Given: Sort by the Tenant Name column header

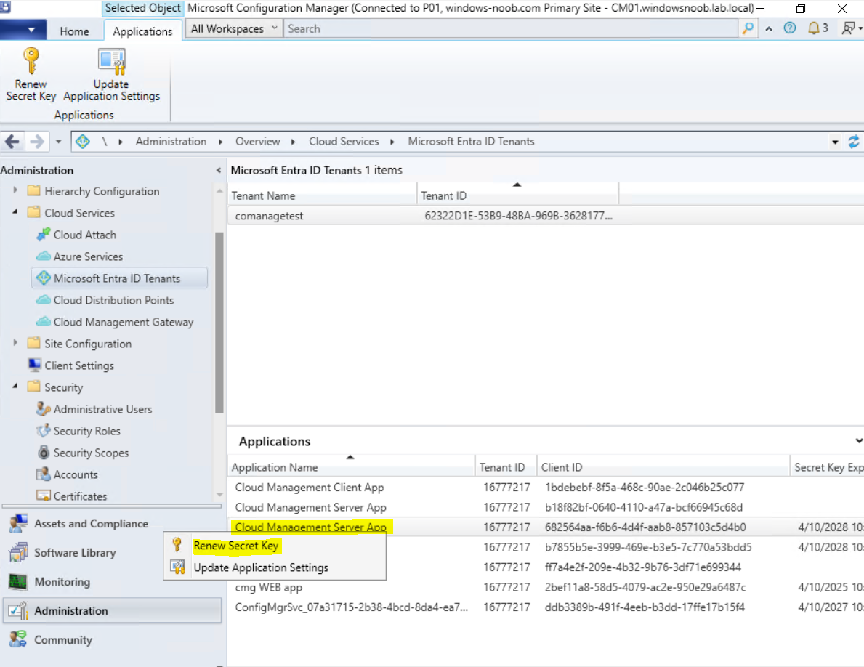Looking at the screenshot, I should coord(323,195).
